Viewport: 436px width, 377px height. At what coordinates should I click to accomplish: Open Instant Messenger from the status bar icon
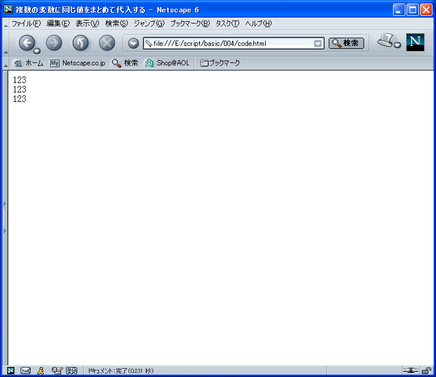click(x=41, y=371)
